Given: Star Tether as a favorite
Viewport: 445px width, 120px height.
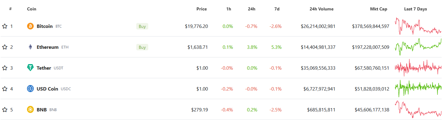Looking at the screenshot, I should coord(5,68).
